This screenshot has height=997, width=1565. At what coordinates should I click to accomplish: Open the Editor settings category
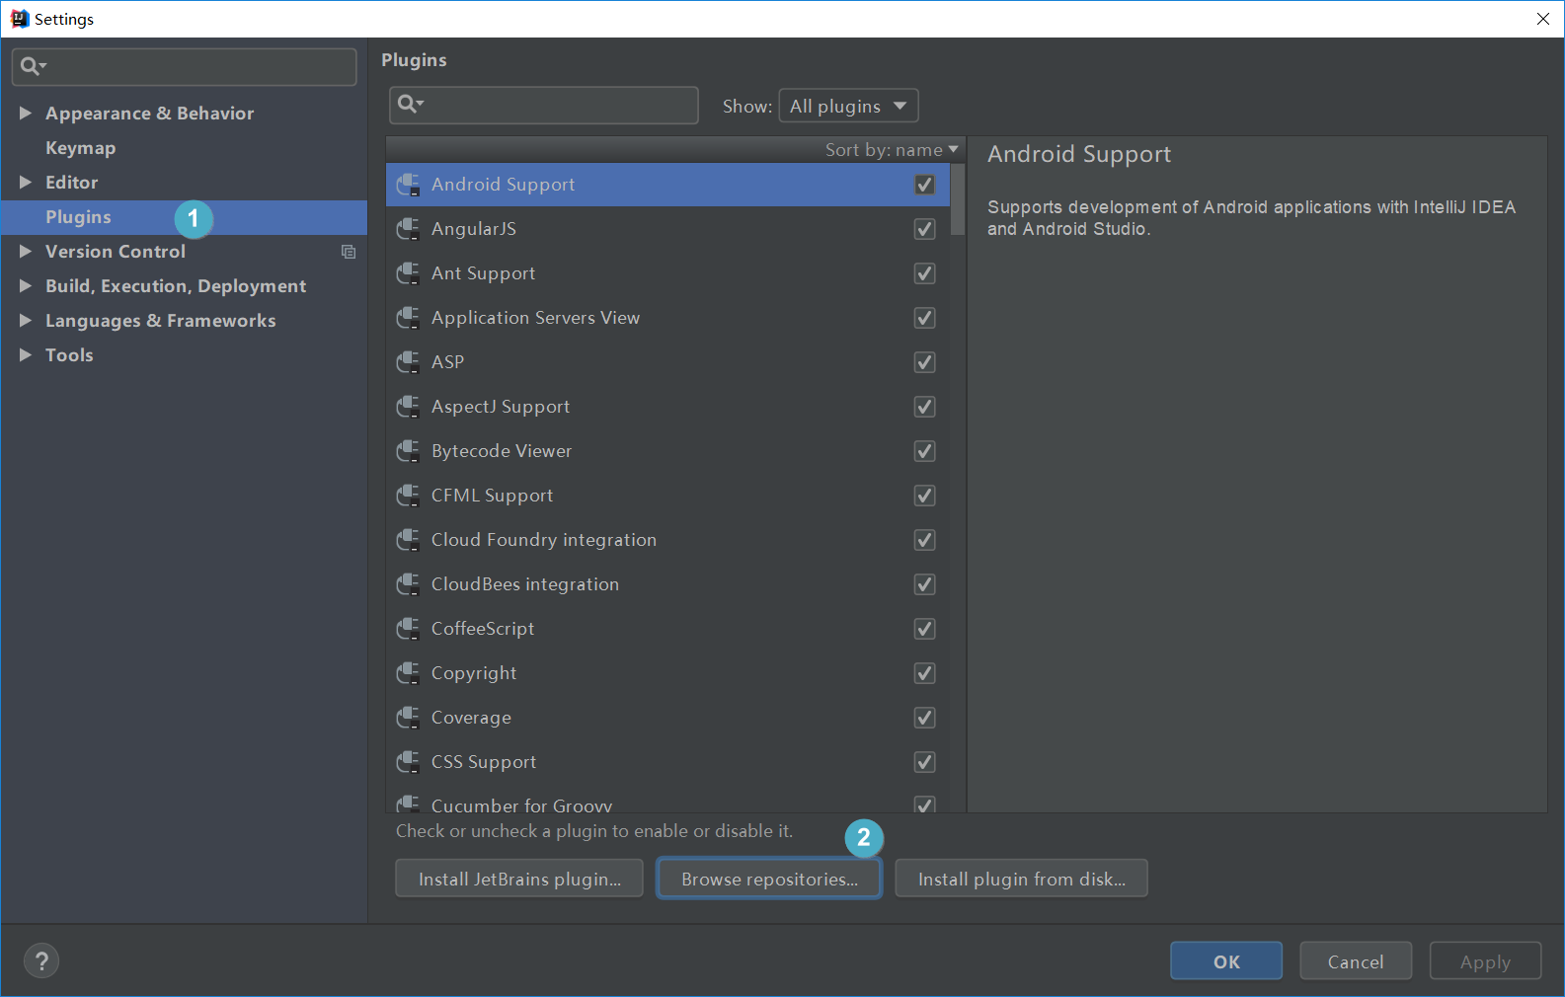point(72,183)
